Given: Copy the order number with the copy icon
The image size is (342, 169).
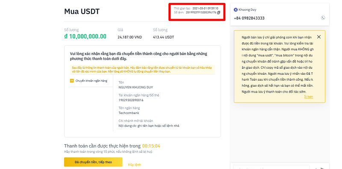Looking at the screenshot, I should click(219, 12).
